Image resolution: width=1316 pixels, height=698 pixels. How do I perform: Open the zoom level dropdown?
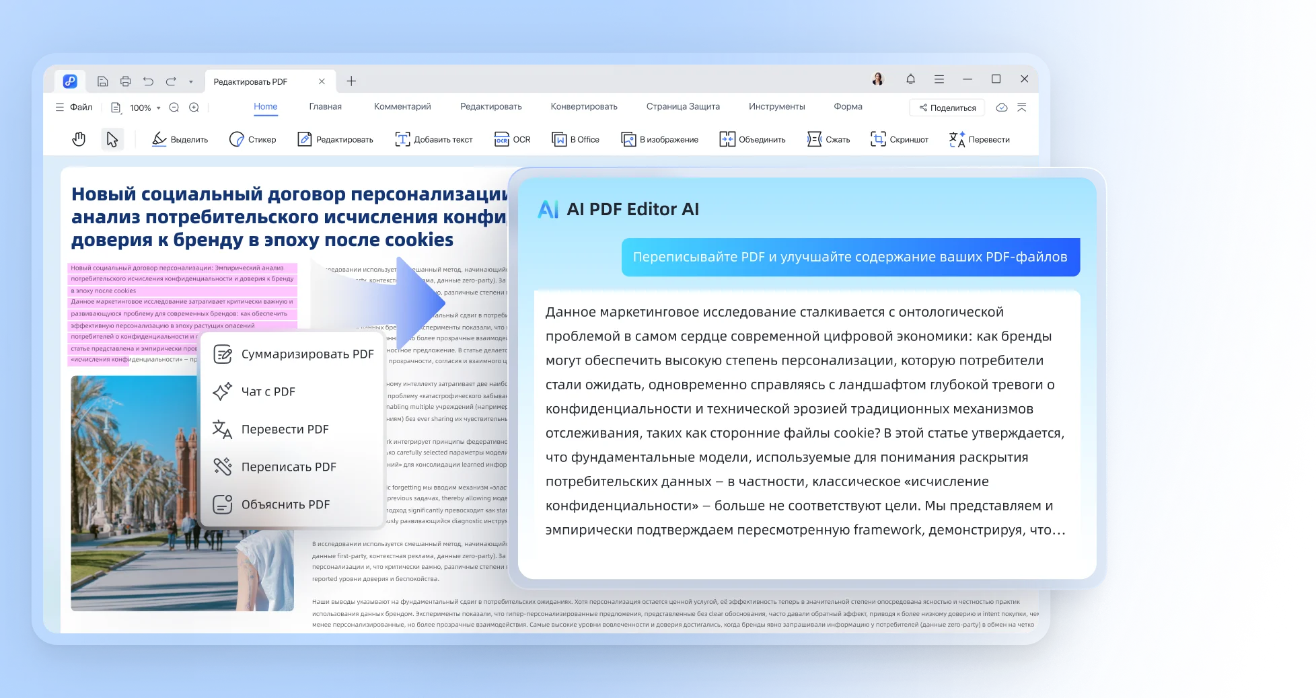pos(159,108)
